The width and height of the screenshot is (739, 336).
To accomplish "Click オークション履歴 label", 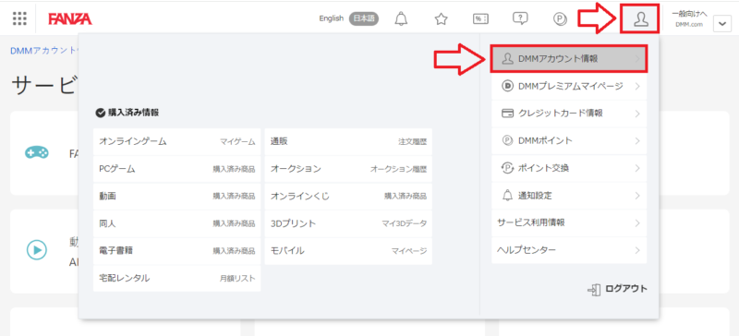I will coord(398,169).
